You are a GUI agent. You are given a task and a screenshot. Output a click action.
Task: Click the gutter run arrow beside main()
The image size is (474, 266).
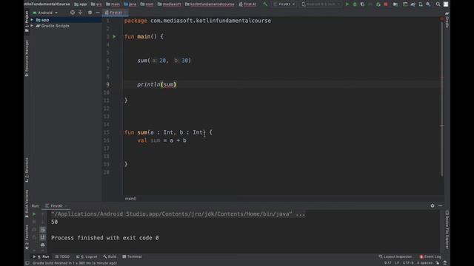pyautogui.click(x=114, y=36)
